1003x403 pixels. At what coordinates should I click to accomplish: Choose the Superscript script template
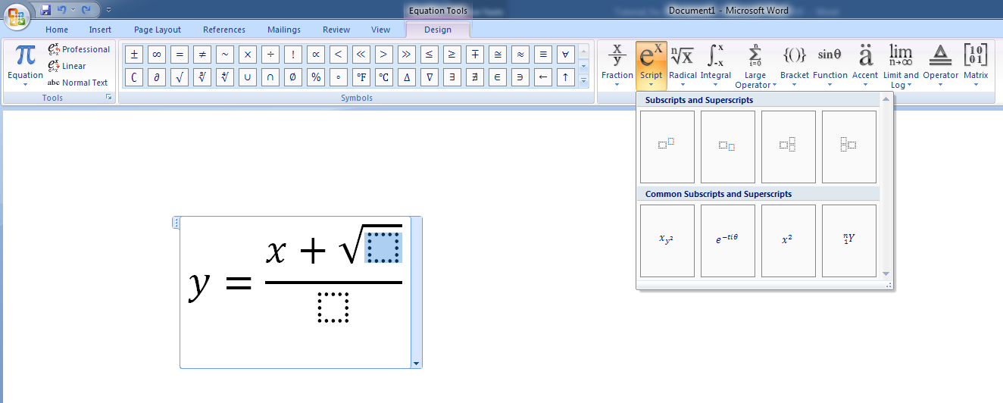(x=667, y=147)
